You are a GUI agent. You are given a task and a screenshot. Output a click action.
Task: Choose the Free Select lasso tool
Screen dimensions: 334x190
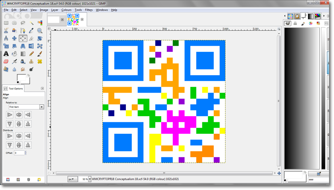(23, 23)
